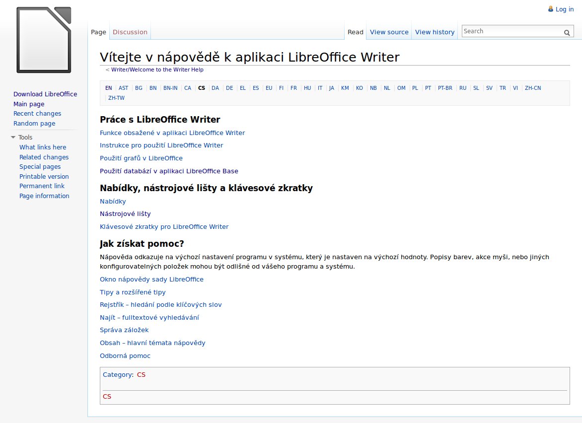Viewport: 582px width, 423px height.
Task: Open Klávesové zkratky pro LibreOffice Writer
Action: coord(164,227)
